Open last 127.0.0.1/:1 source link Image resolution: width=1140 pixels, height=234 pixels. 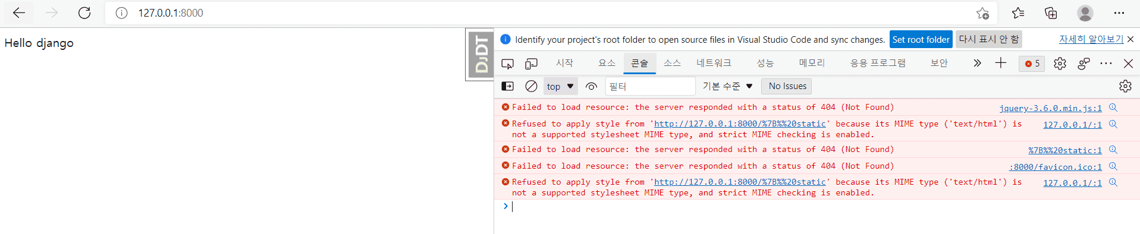point(1072,183)
